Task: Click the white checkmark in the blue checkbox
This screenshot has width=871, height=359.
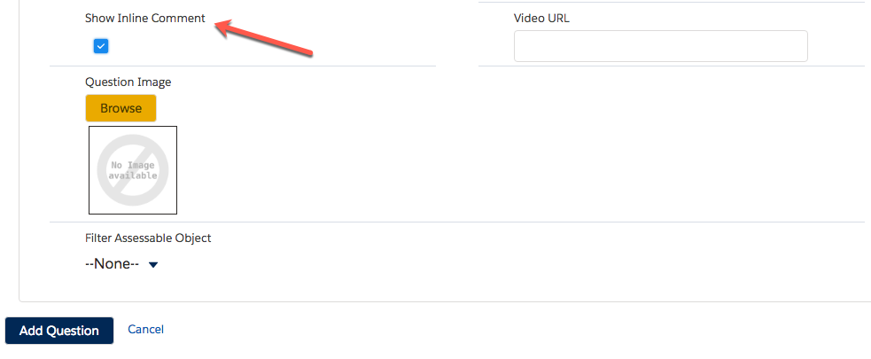Action: click(100, 46)
